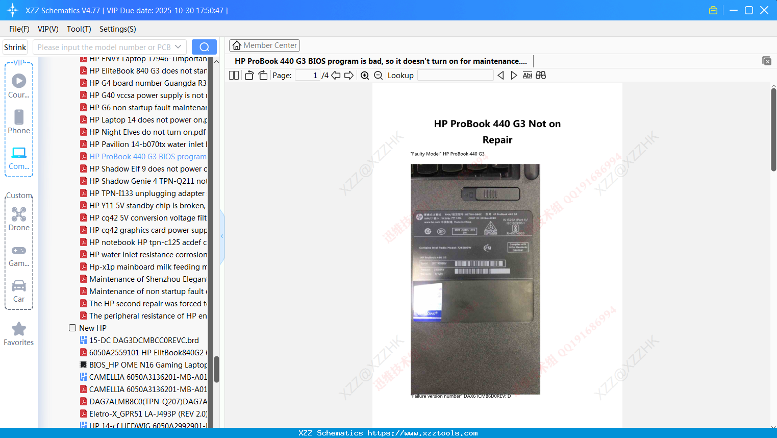
Task: Close the document tab panel icon
Action: pos(767,61)
